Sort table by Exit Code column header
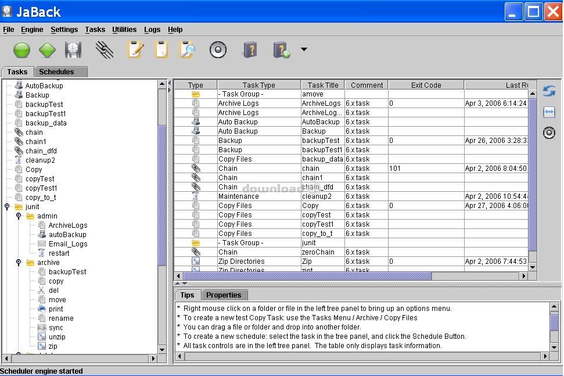 click(x=426, y=85)
